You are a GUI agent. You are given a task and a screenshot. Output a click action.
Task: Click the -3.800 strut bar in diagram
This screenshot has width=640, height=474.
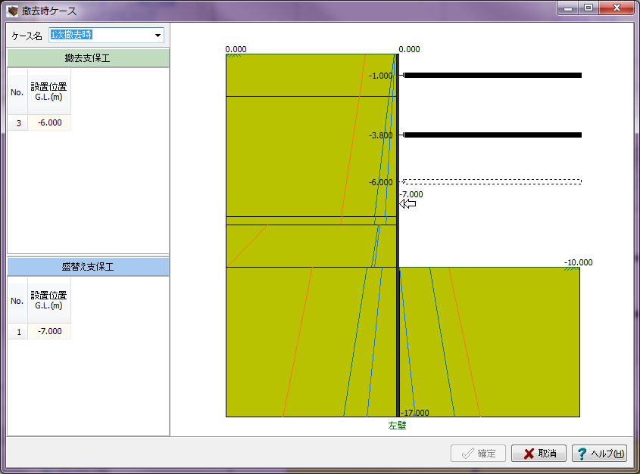(492, 135)
